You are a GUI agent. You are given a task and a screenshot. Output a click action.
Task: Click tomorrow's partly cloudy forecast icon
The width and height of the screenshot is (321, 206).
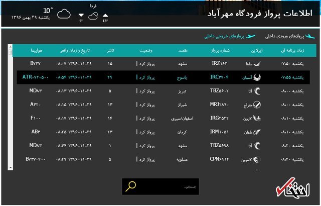coord(93,16)
